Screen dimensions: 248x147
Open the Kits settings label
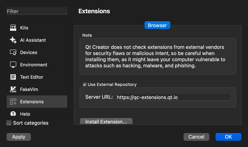[24, 28]
